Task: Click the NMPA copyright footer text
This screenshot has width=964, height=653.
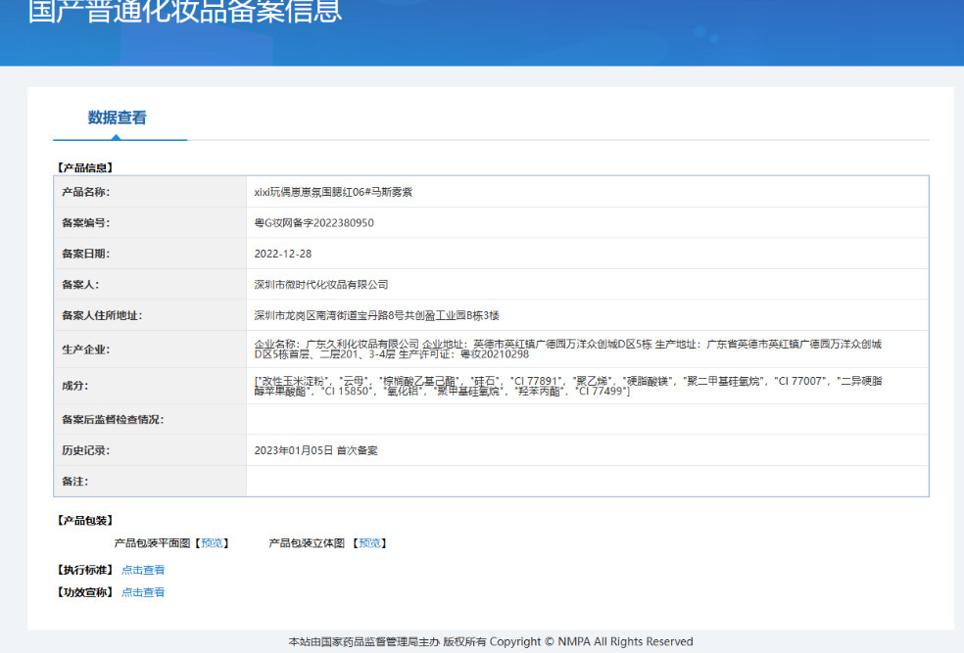Action: [x=491, y=641]
